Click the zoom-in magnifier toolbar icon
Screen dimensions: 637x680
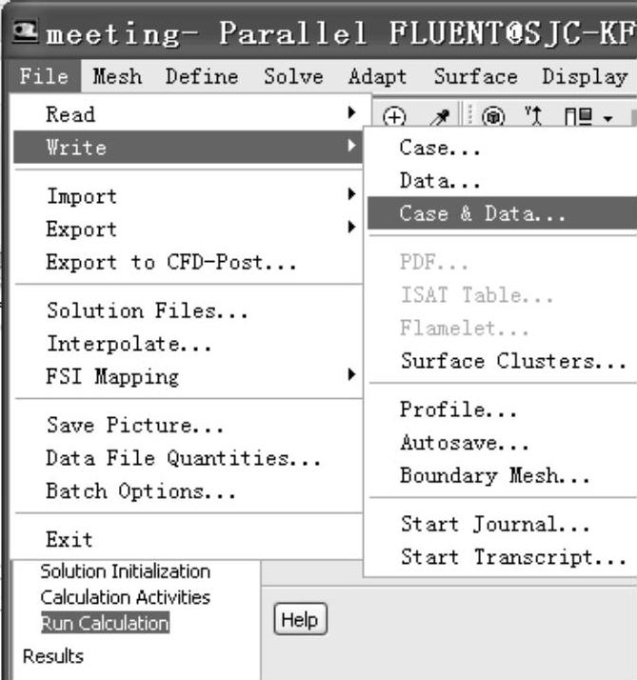coord(394,117)
